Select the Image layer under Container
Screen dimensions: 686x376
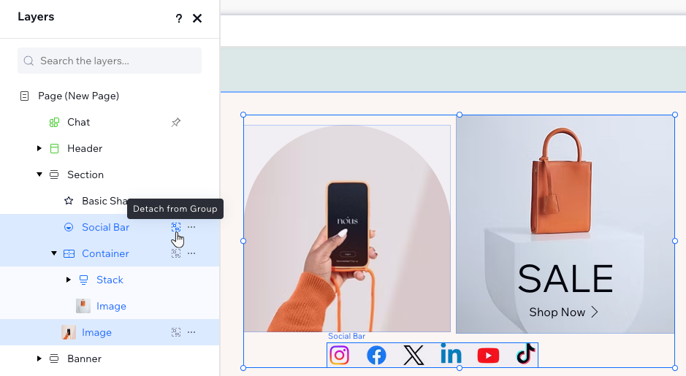point(110,306)
